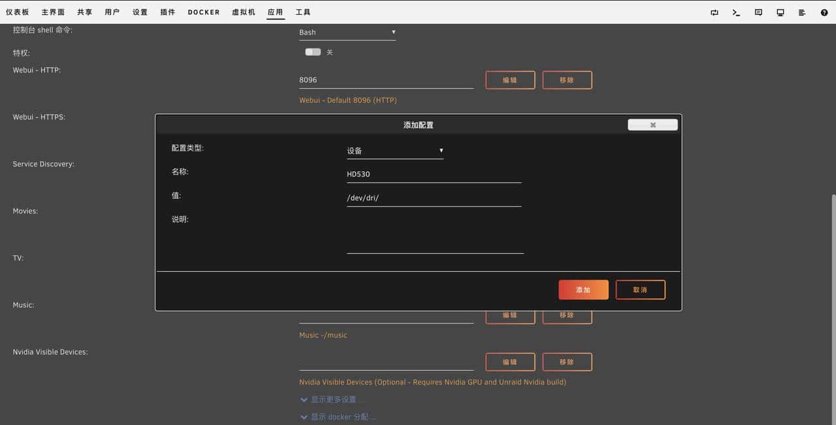Screen dimensions: 836x425
Task: Open the notifications feedback icon
Action: pos(758,12)
